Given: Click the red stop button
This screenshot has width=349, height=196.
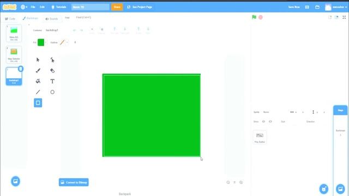Looking at the screenshot, I should pos(261,17).
